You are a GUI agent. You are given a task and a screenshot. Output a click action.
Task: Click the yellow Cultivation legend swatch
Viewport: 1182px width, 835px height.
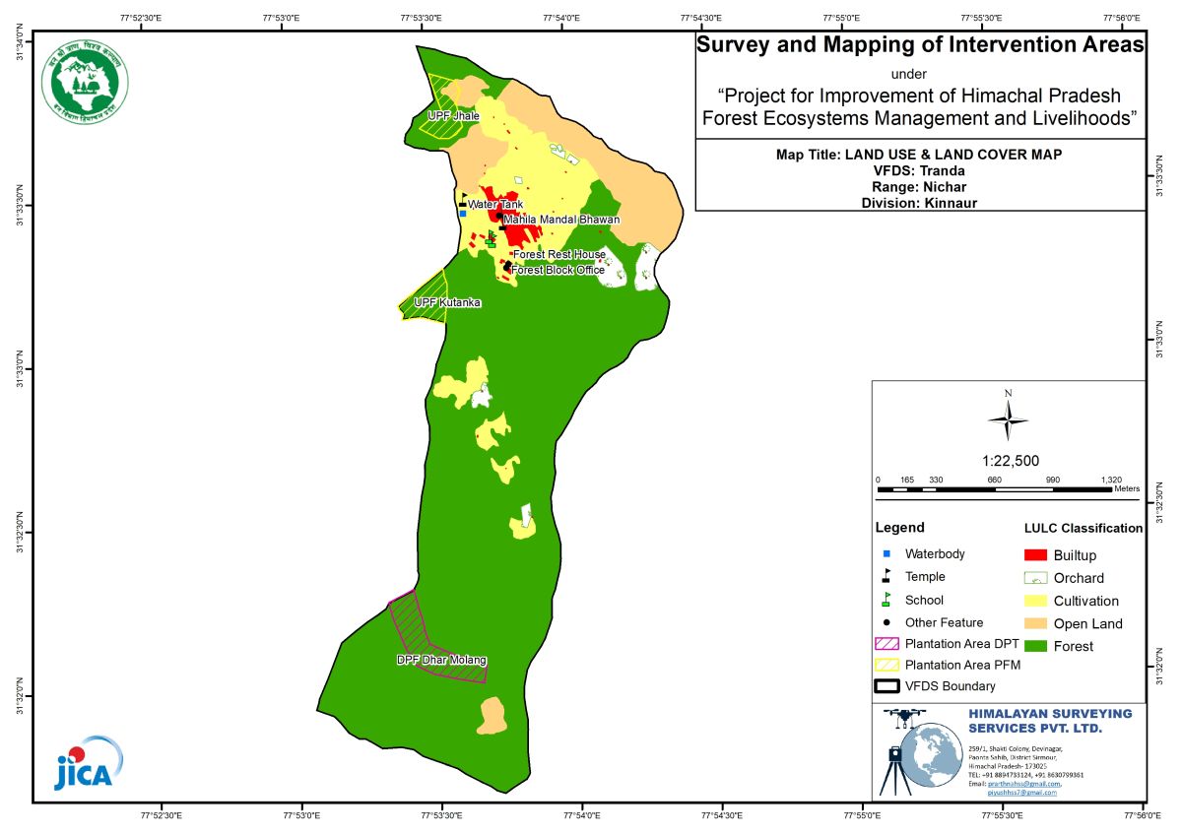[x=1035, y=601]
